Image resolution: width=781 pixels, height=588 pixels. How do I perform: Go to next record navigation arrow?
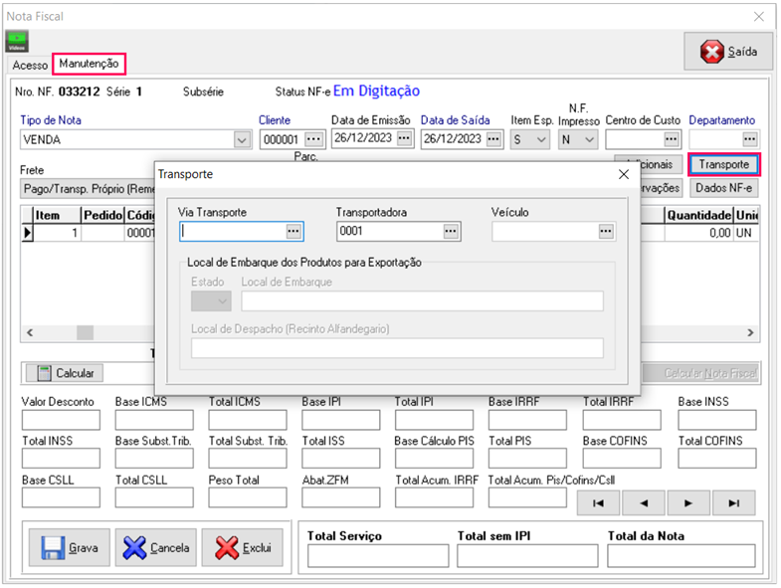pos(688,503)
